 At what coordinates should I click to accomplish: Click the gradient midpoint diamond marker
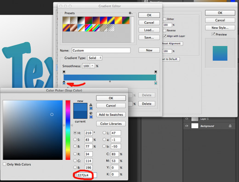point(110,81)
